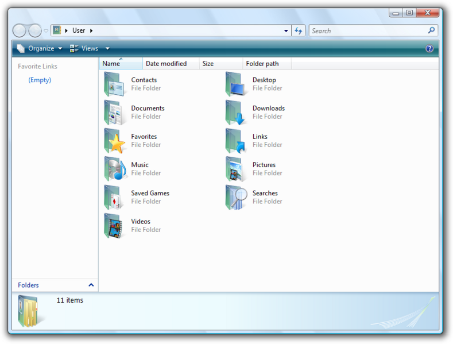Click the help question mark icon
Image resolution: width=453 pixels, height=344 pixels.
[429, 49]
